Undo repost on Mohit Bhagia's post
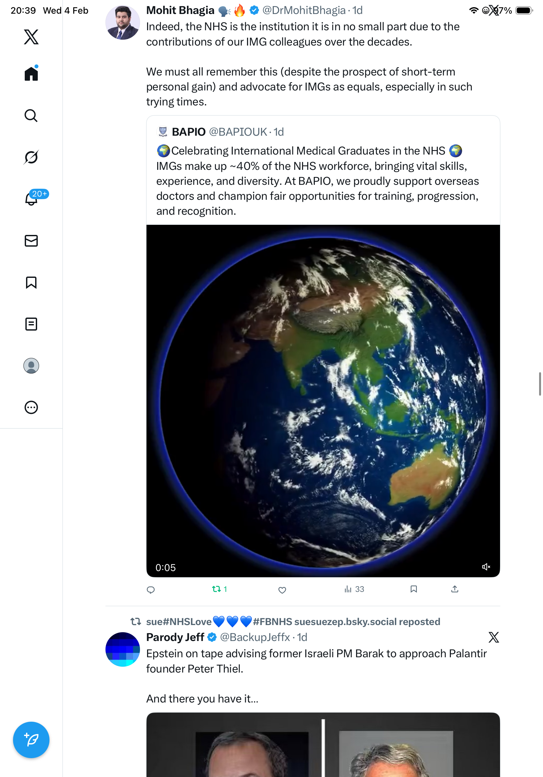Screen dimensions: 543x777 pos(217,589)
